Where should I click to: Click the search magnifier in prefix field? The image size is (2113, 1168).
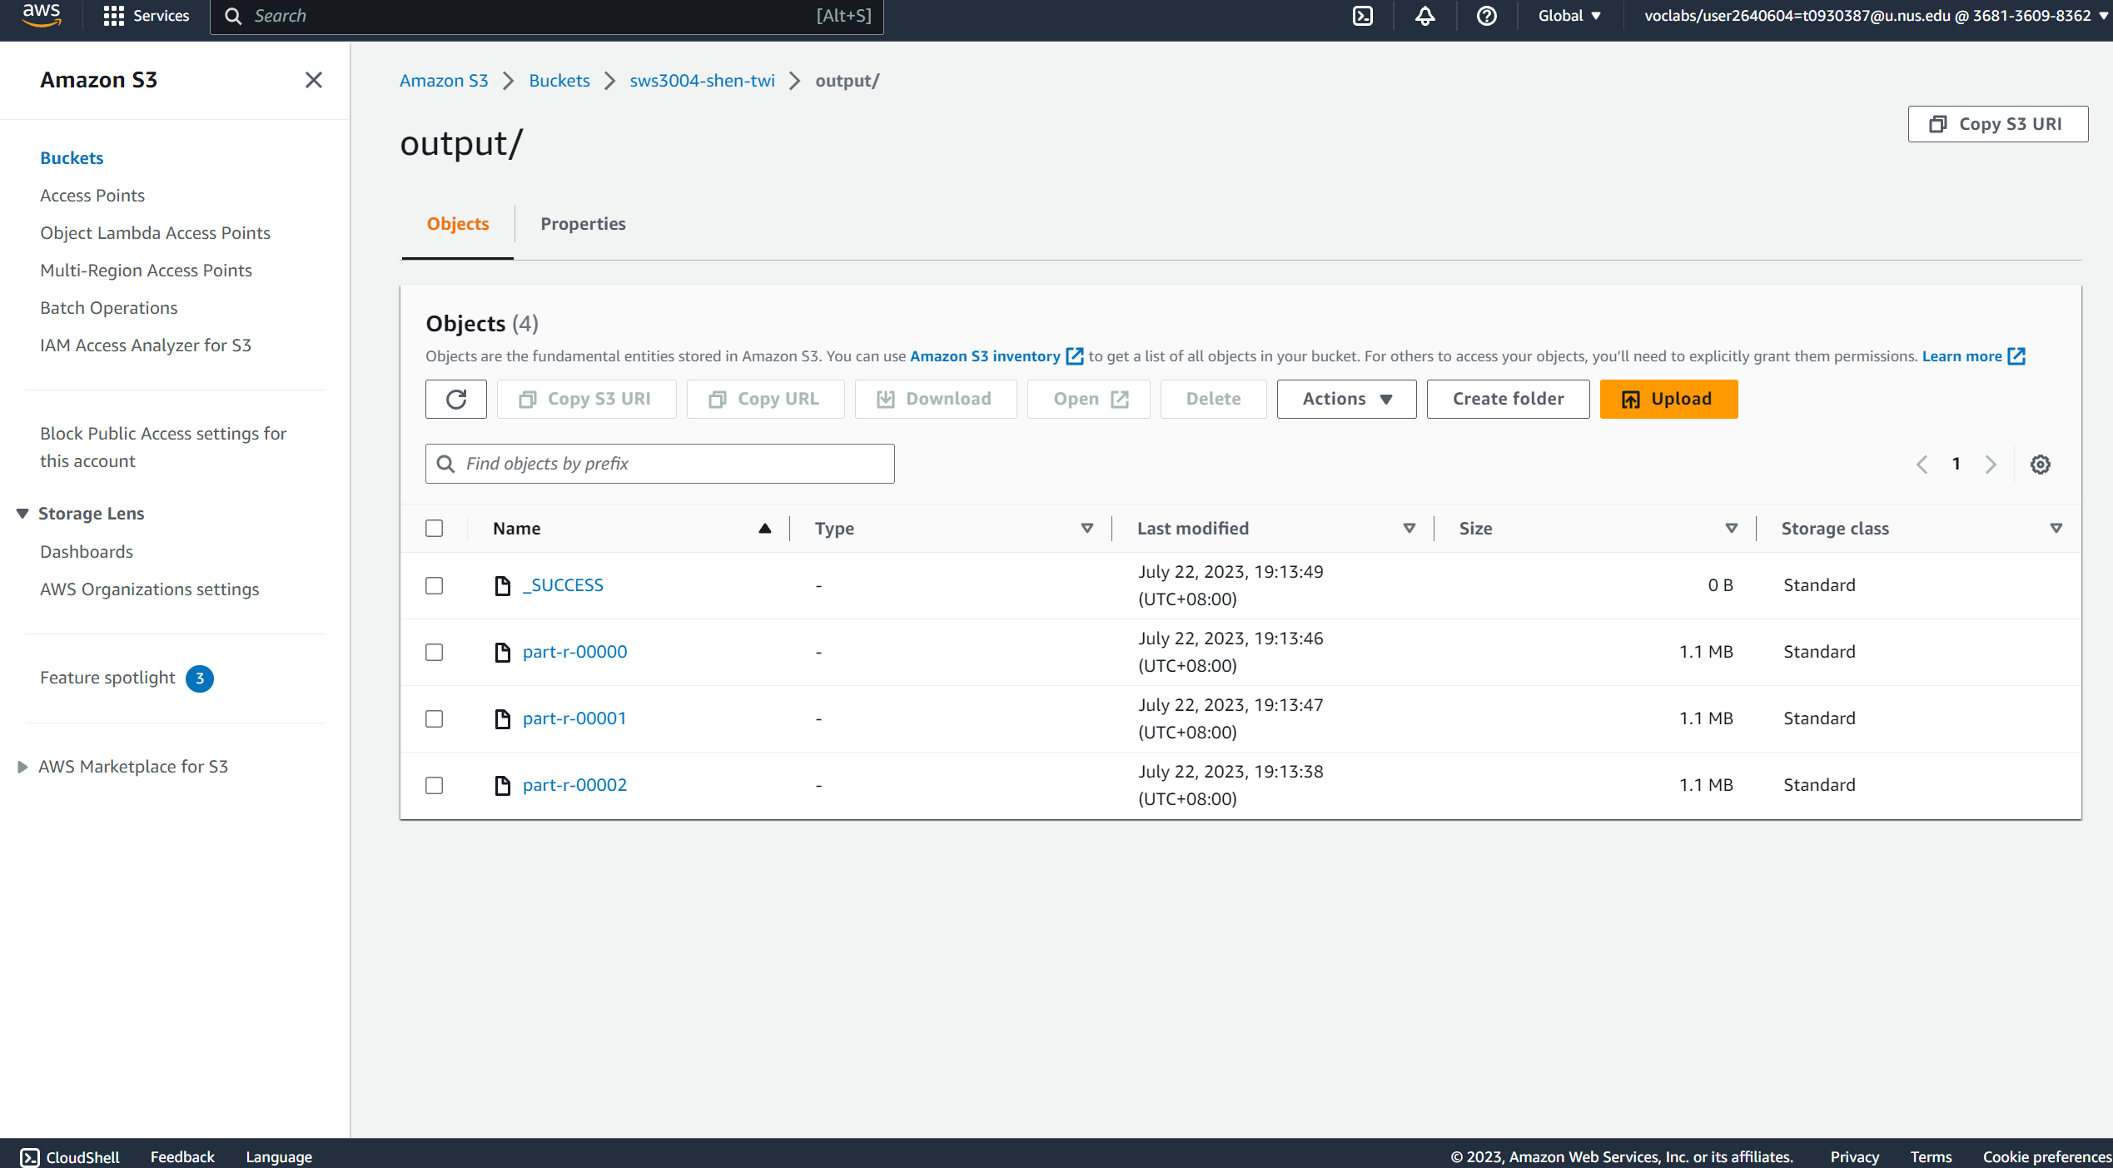(446, 464)
